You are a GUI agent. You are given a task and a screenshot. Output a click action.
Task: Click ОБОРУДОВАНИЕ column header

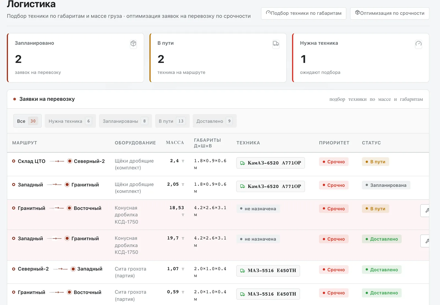point(135,143)
